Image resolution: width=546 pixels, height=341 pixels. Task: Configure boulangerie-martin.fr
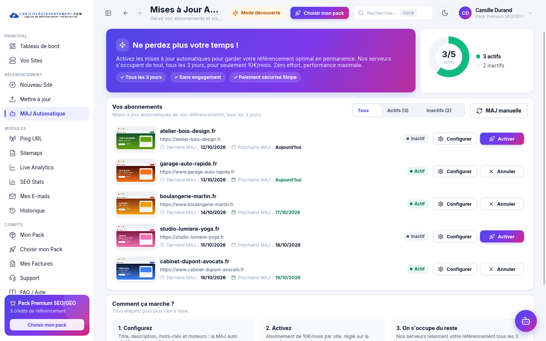[455, 204]
